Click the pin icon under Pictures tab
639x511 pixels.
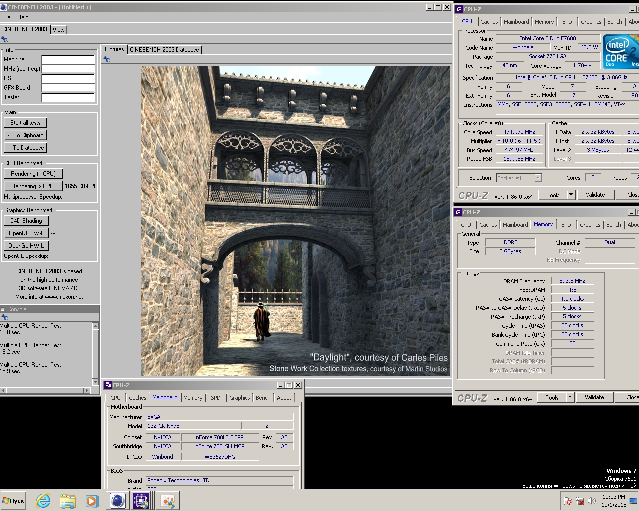tap(107, 59)
